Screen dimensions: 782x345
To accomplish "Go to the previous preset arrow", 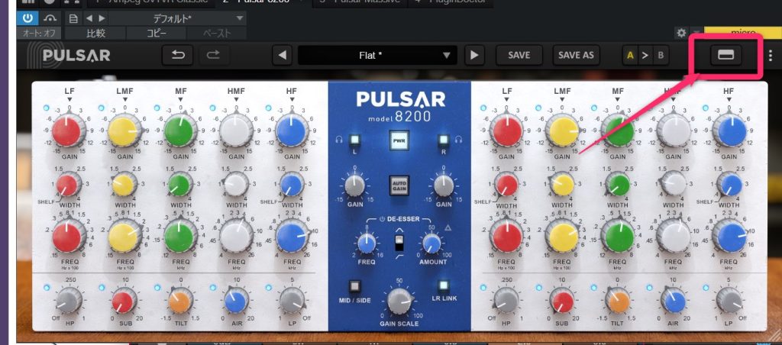I will tap(283, 56).
